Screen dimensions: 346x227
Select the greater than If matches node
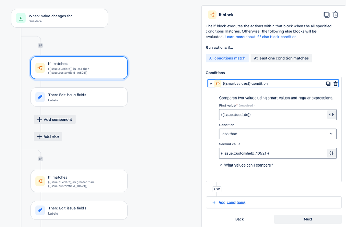click(79, 181)
